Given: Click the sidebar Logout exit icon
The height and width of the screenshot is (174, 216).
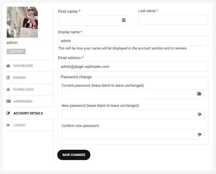Looking at the screenshot, I should (x=8, y=125).
